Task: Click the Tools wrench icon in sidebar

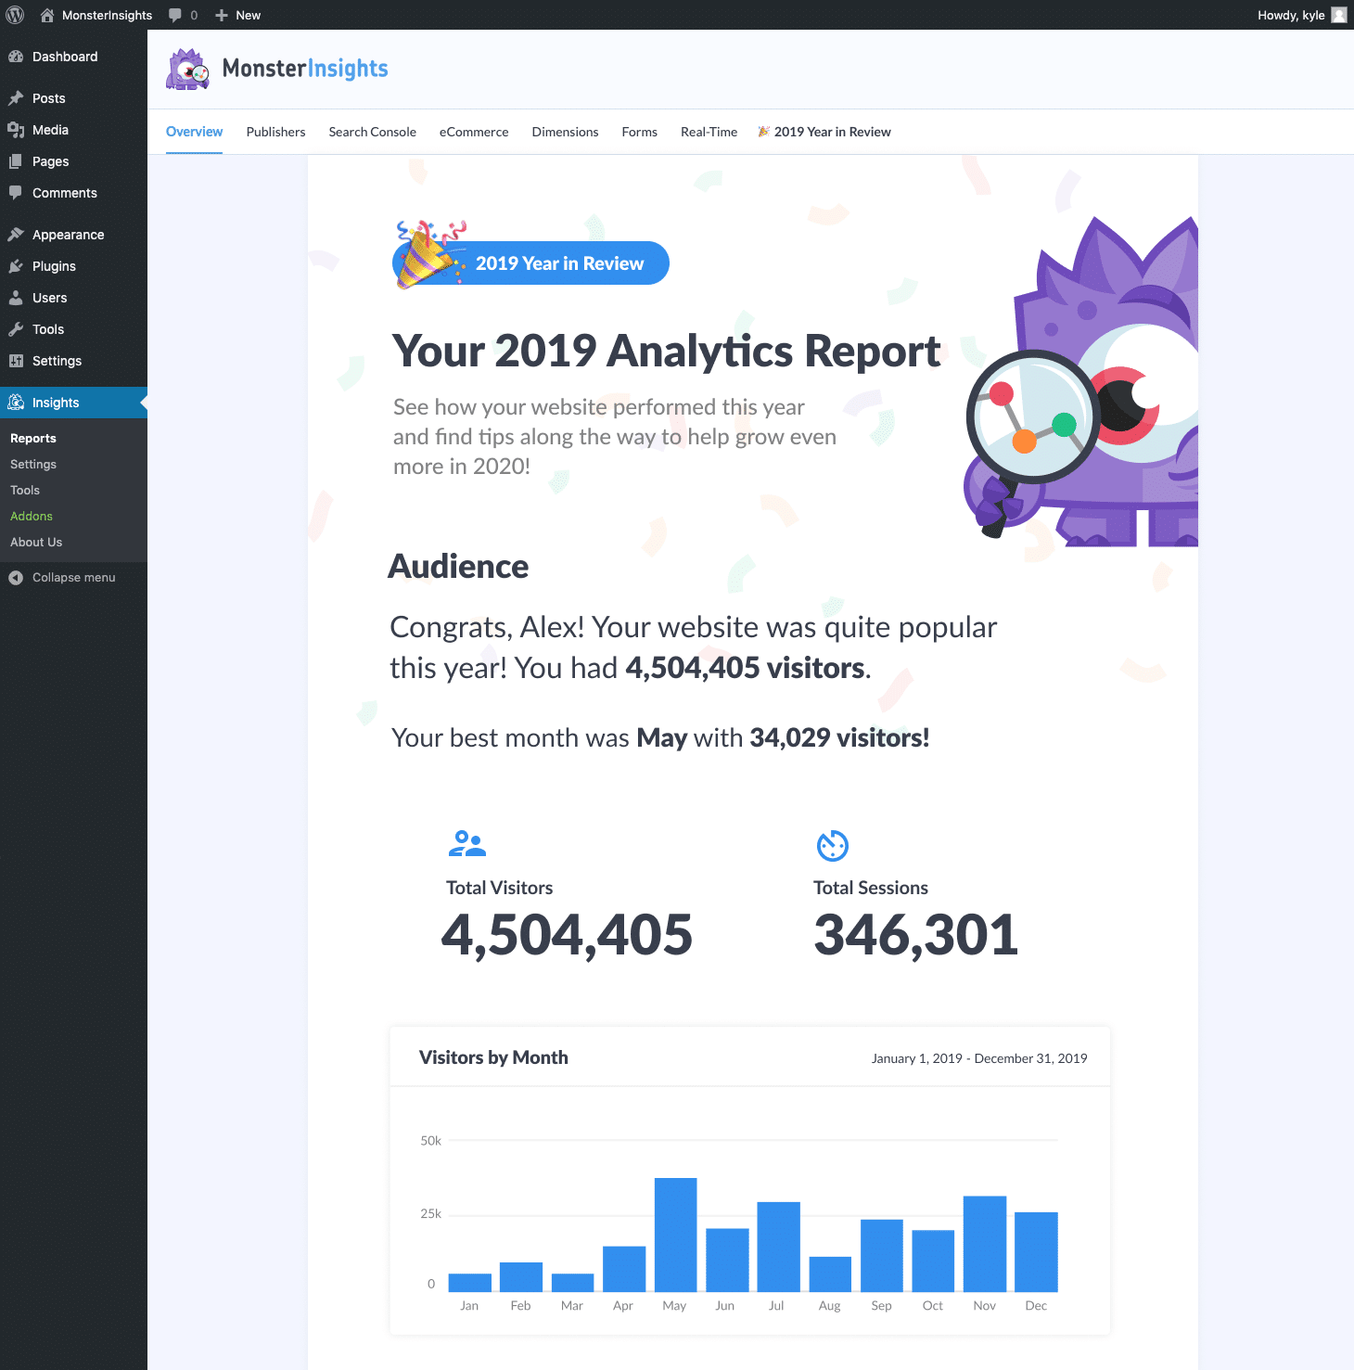Action: [16, 329]
